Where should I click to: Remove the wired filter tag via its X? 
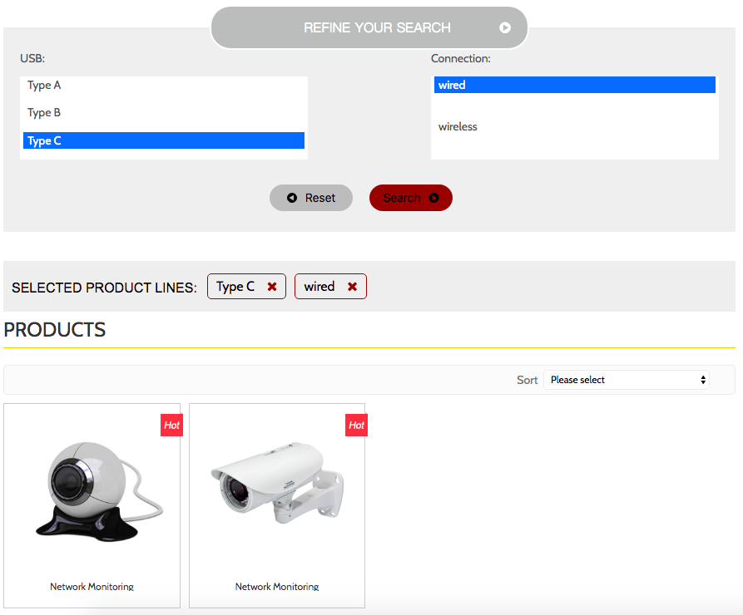(x=352, y=287)
